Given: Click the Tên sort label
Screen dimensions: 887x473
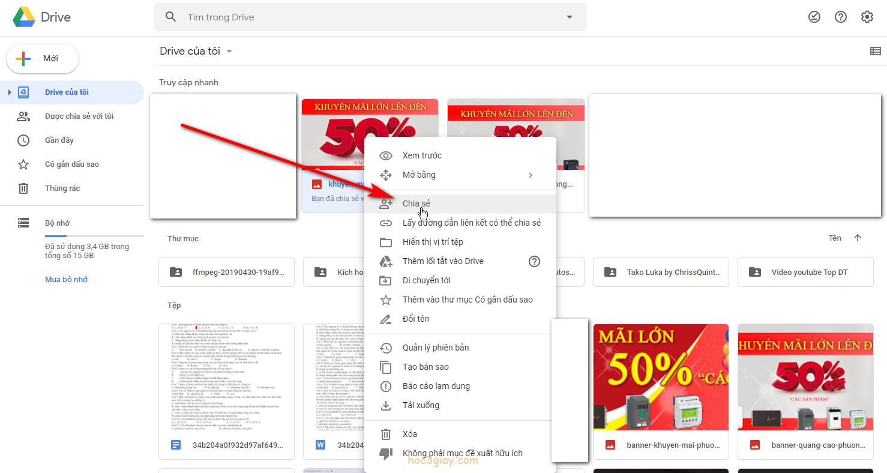Looking at the screenshot, I should pos(835,238).
